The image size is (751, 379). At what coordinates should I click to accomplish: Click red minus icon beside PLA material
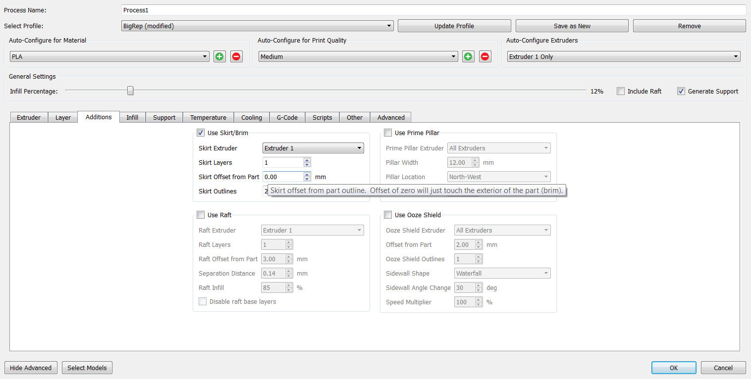(x=236, y=56)
